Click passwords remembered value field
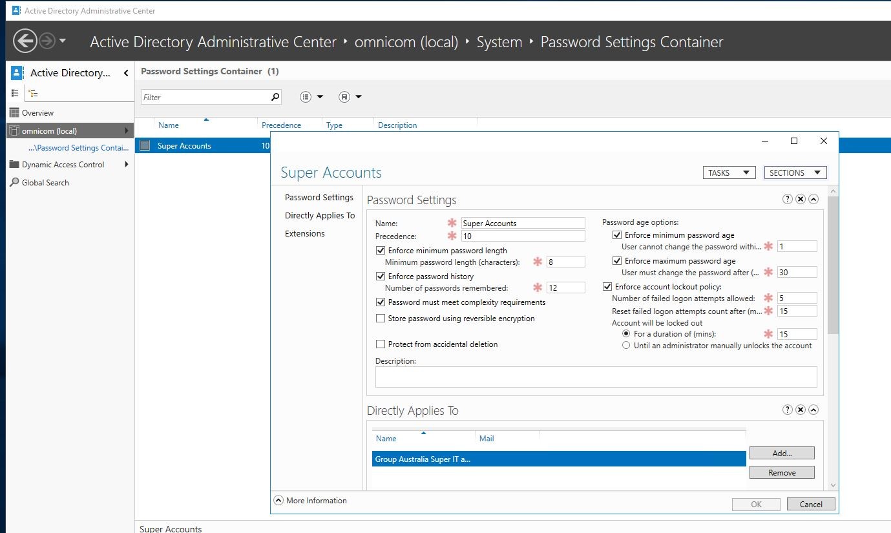The height and width of the screenshot is (533, 891). [565, 288]
